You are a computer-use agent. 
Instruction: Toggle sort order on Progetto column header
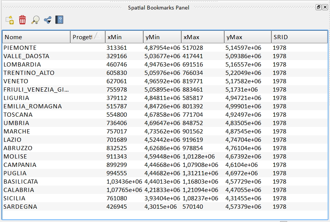point(88,37)
